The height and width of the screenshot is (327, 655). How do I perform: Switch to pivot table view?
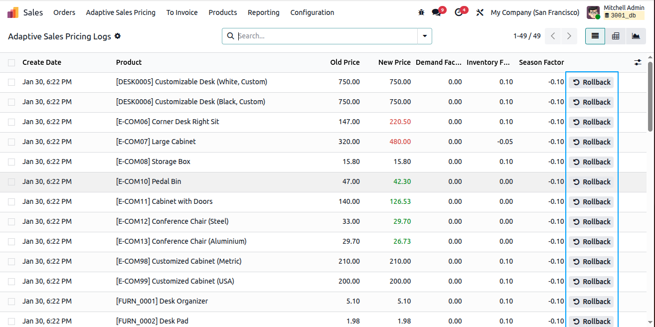coord(616,36)
